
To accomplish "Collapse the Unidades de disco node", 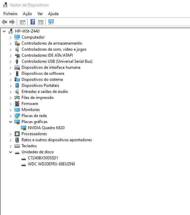I will [x=10, y=152].
